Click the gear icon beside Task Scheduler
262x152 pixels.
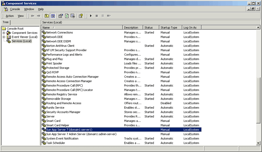pos(44,143)
